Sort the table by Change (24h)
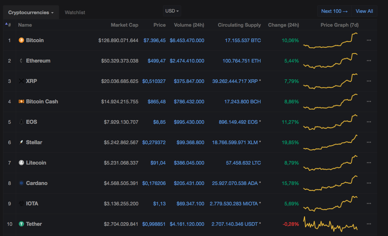Viewport: 388px width, 236px height. click(x=284, y=25)
